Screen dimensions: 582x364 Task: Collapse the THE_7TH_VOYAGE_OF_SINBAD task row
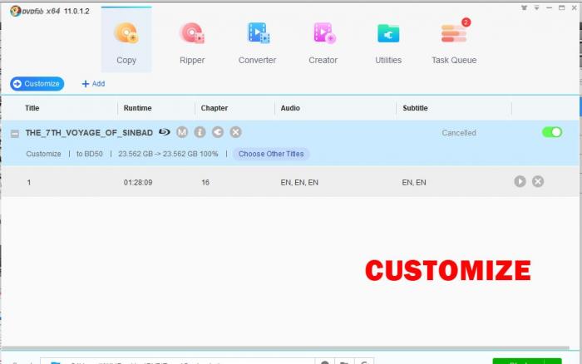[15, 134]
